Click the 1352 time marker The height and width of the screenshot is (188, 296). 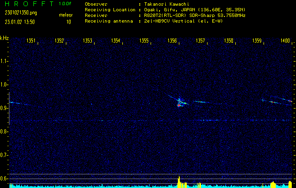(x=59, y=40)
